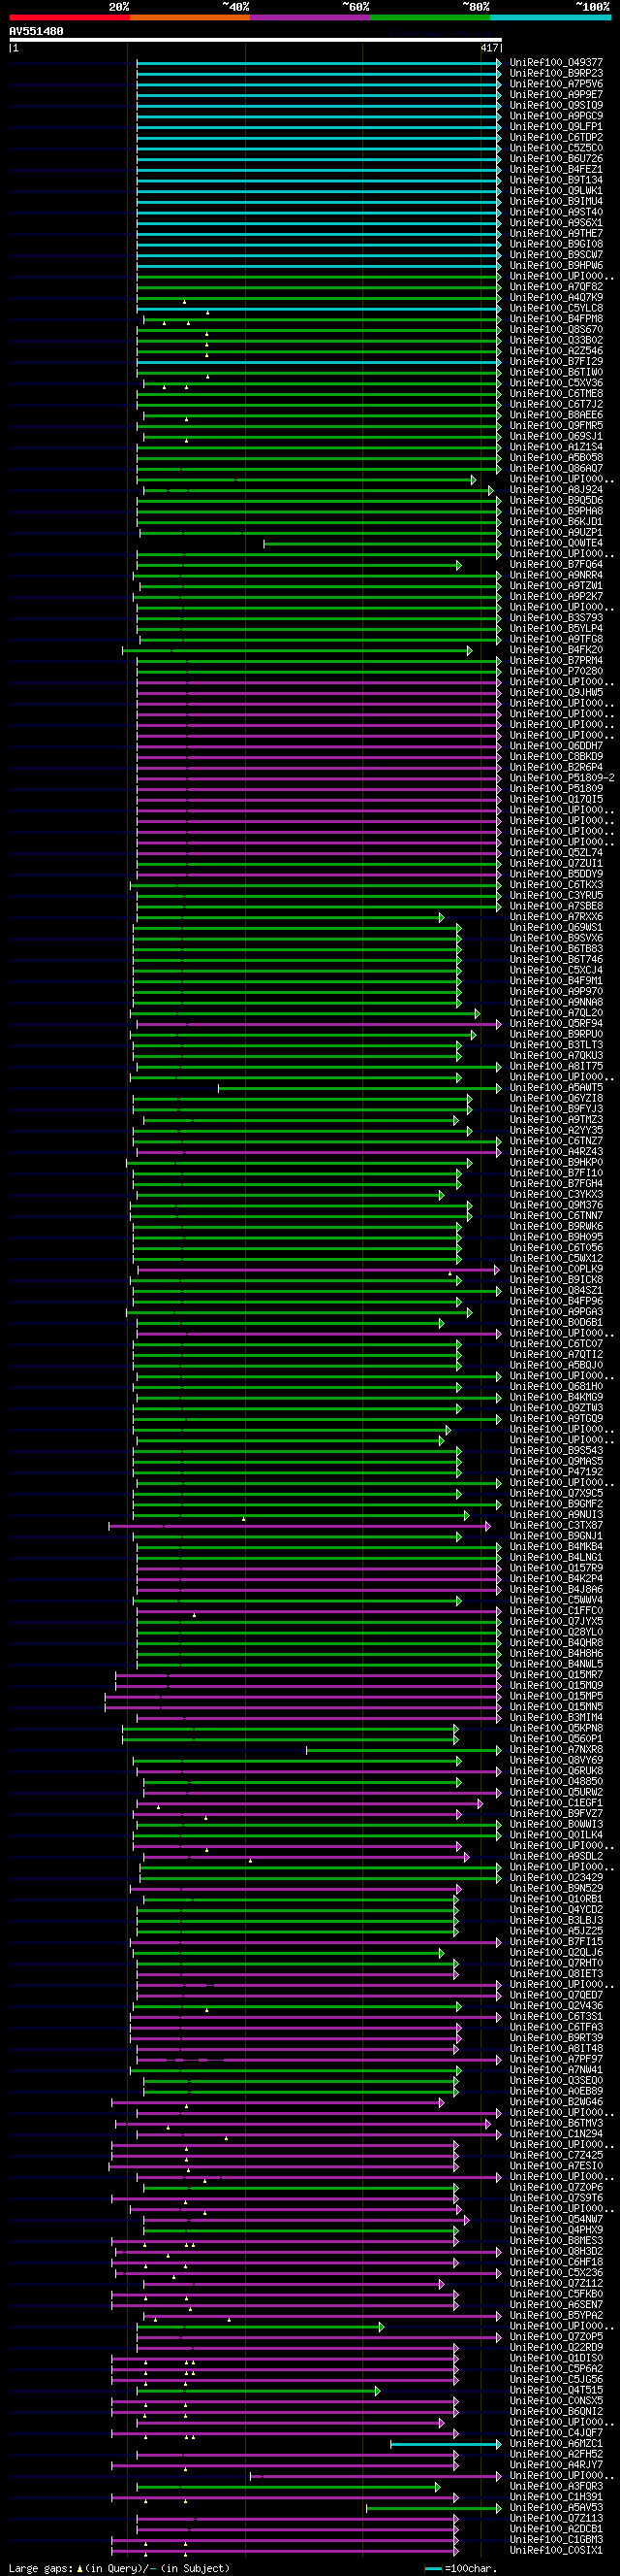The height and width of the screenshot is (2576, 620).
Task: Open hit UniRef100_A9P9E7
Action: (x=556, y=94)
